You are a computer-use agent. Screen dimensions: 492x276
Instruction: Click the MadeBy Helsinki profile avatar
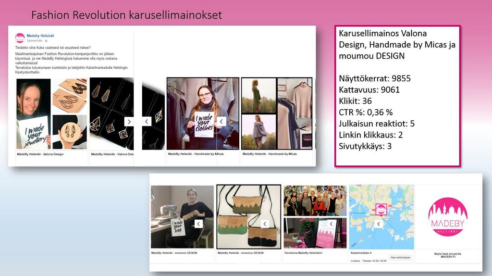coord(20,38)
